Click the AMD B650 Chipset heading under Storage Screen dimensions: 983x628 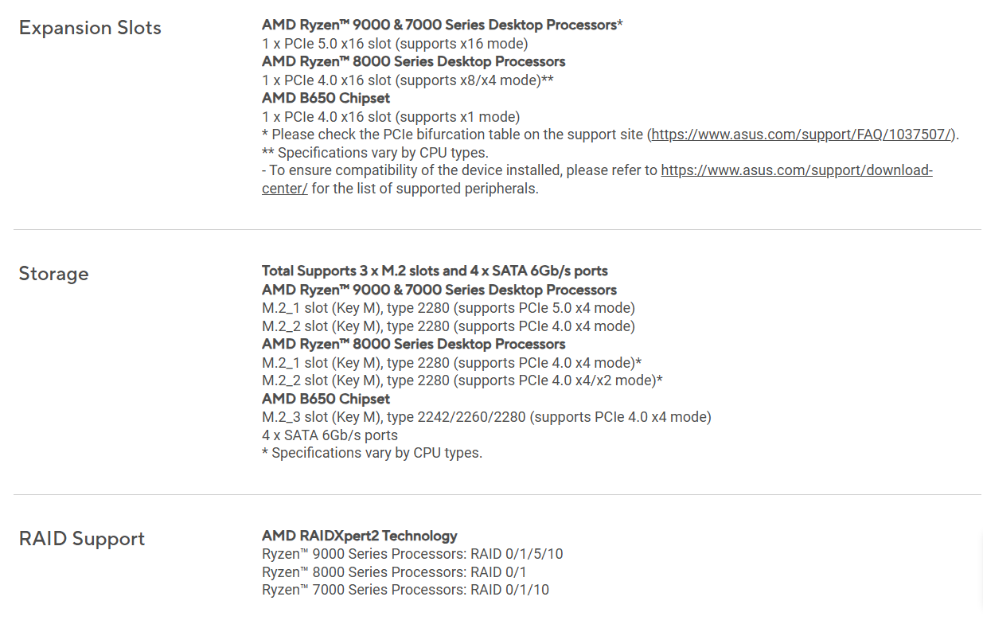point(326,399)
